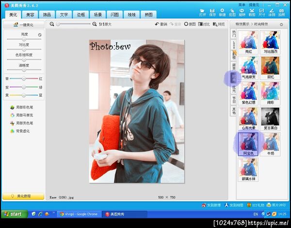Select the 热门 effects category

(234, 34)
